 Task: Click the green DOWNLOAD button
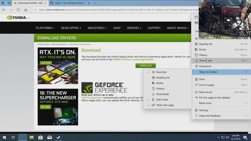click(x=146, y=65)
